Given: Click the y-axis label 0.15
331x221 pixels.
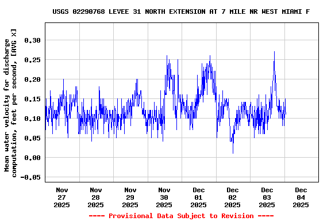Looking at the screenshot, I should tap(32, 99).
